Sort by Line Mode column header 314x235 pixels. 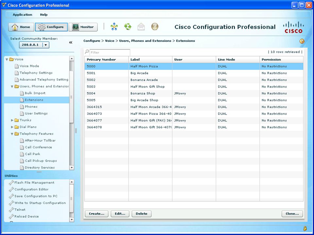[x=238, y=59]
